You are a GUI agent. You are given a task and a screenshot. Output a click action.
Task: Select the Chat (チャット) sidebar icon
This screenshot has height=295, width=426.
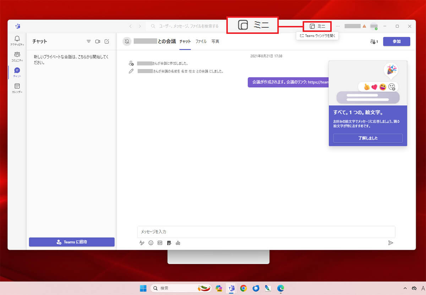click(x=17, y=73)
